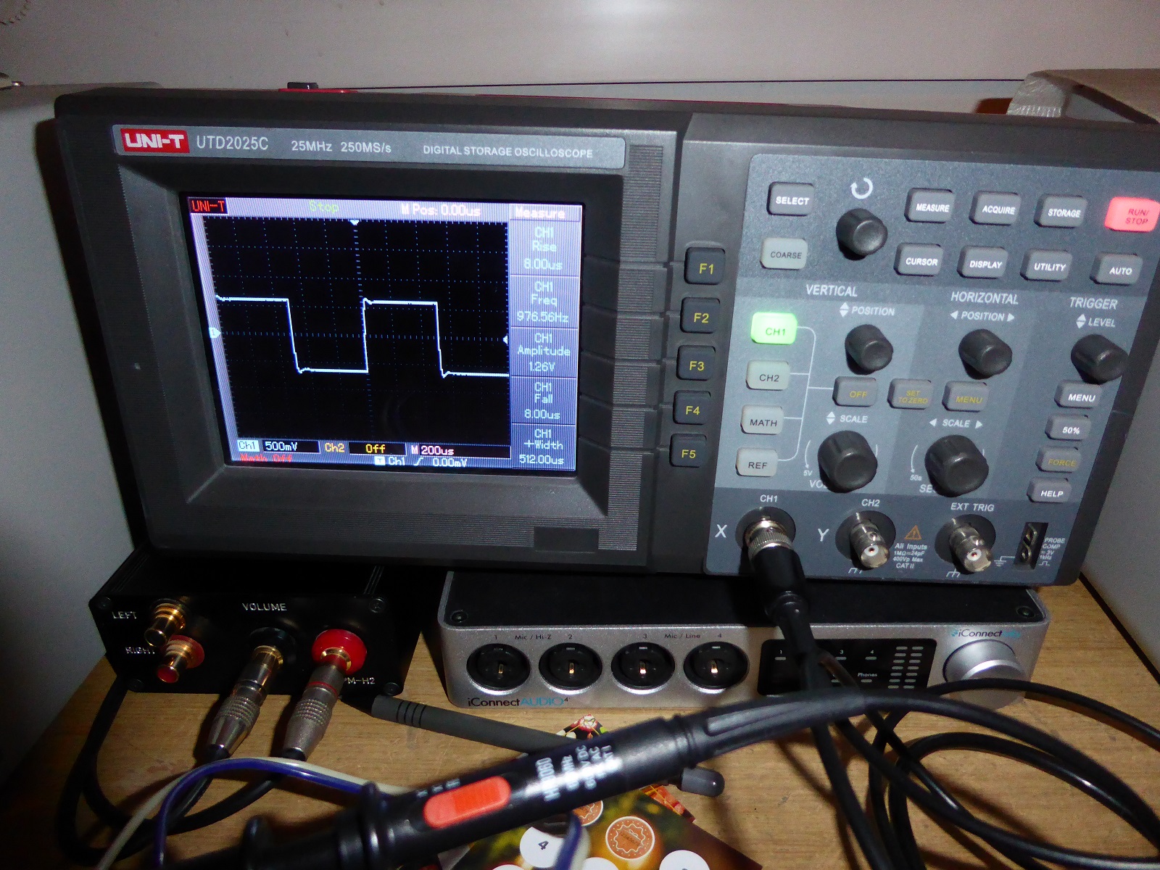Viewport: 1160px width, 870px height.
Task: Click the trigger LEVEL knob
Action: coord(1098,359)
